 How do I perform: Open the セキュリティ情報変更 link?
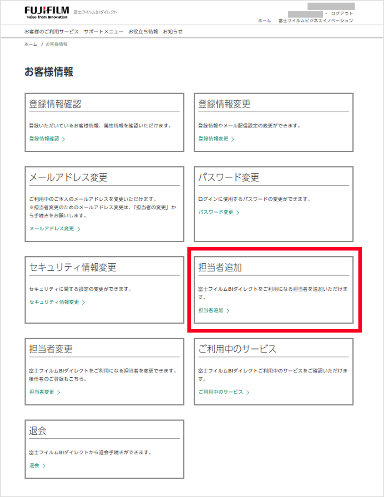click(57, 302)
